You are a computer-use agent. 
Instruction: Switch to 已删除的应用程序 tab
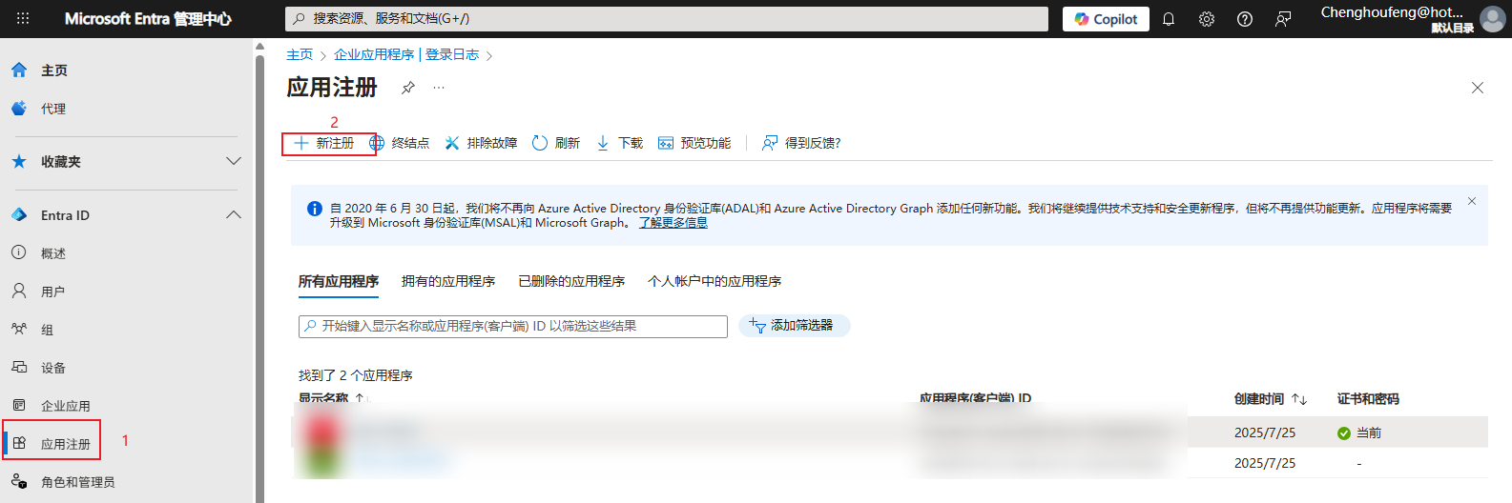tap(571, 281)
